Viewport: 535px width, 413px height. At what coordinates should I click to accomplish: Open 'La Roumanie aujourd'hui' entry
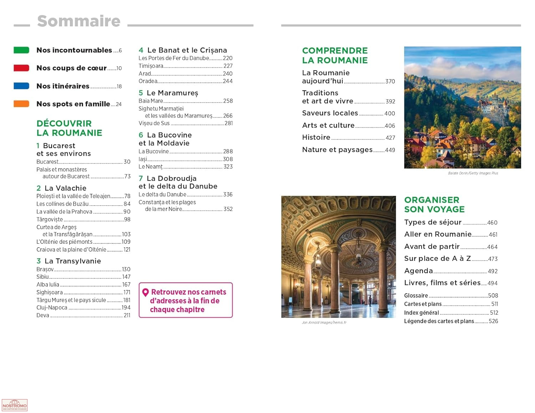click(x=348, y=77)
